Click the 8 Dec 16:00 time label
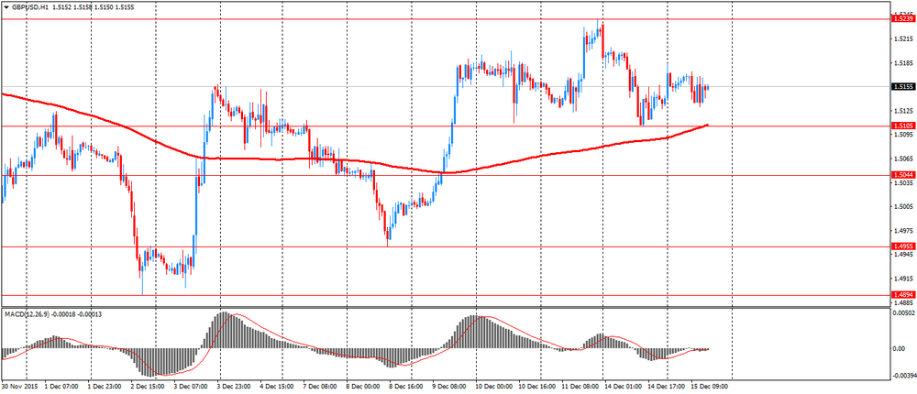The image size is (917, 394). point(406,387)
